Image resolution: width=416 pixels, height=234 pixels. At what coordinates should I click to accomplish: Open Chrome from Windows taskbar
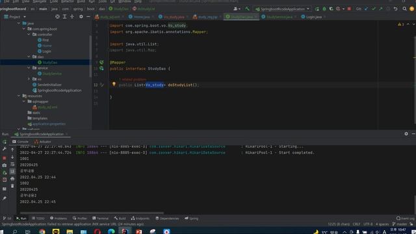(x=42, y=231)
